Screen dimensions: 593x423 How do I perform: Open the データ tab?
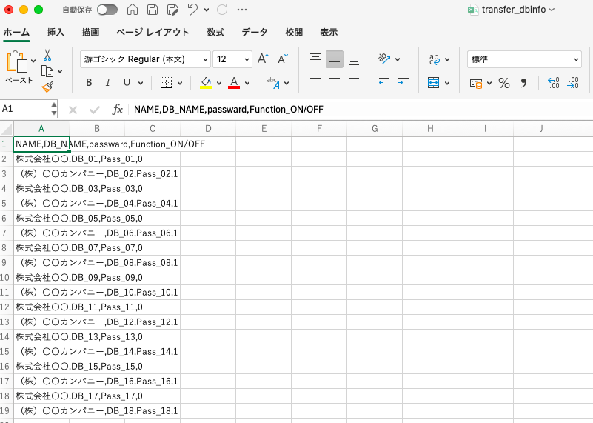tap(255, 33)
